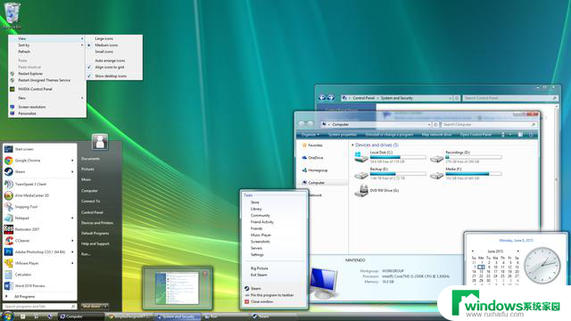The width and height of the screenshot is (571, 321).
Task: Launch Adobe Photoshop CS5.1 from Start menu
Action: tap(39, 251)
